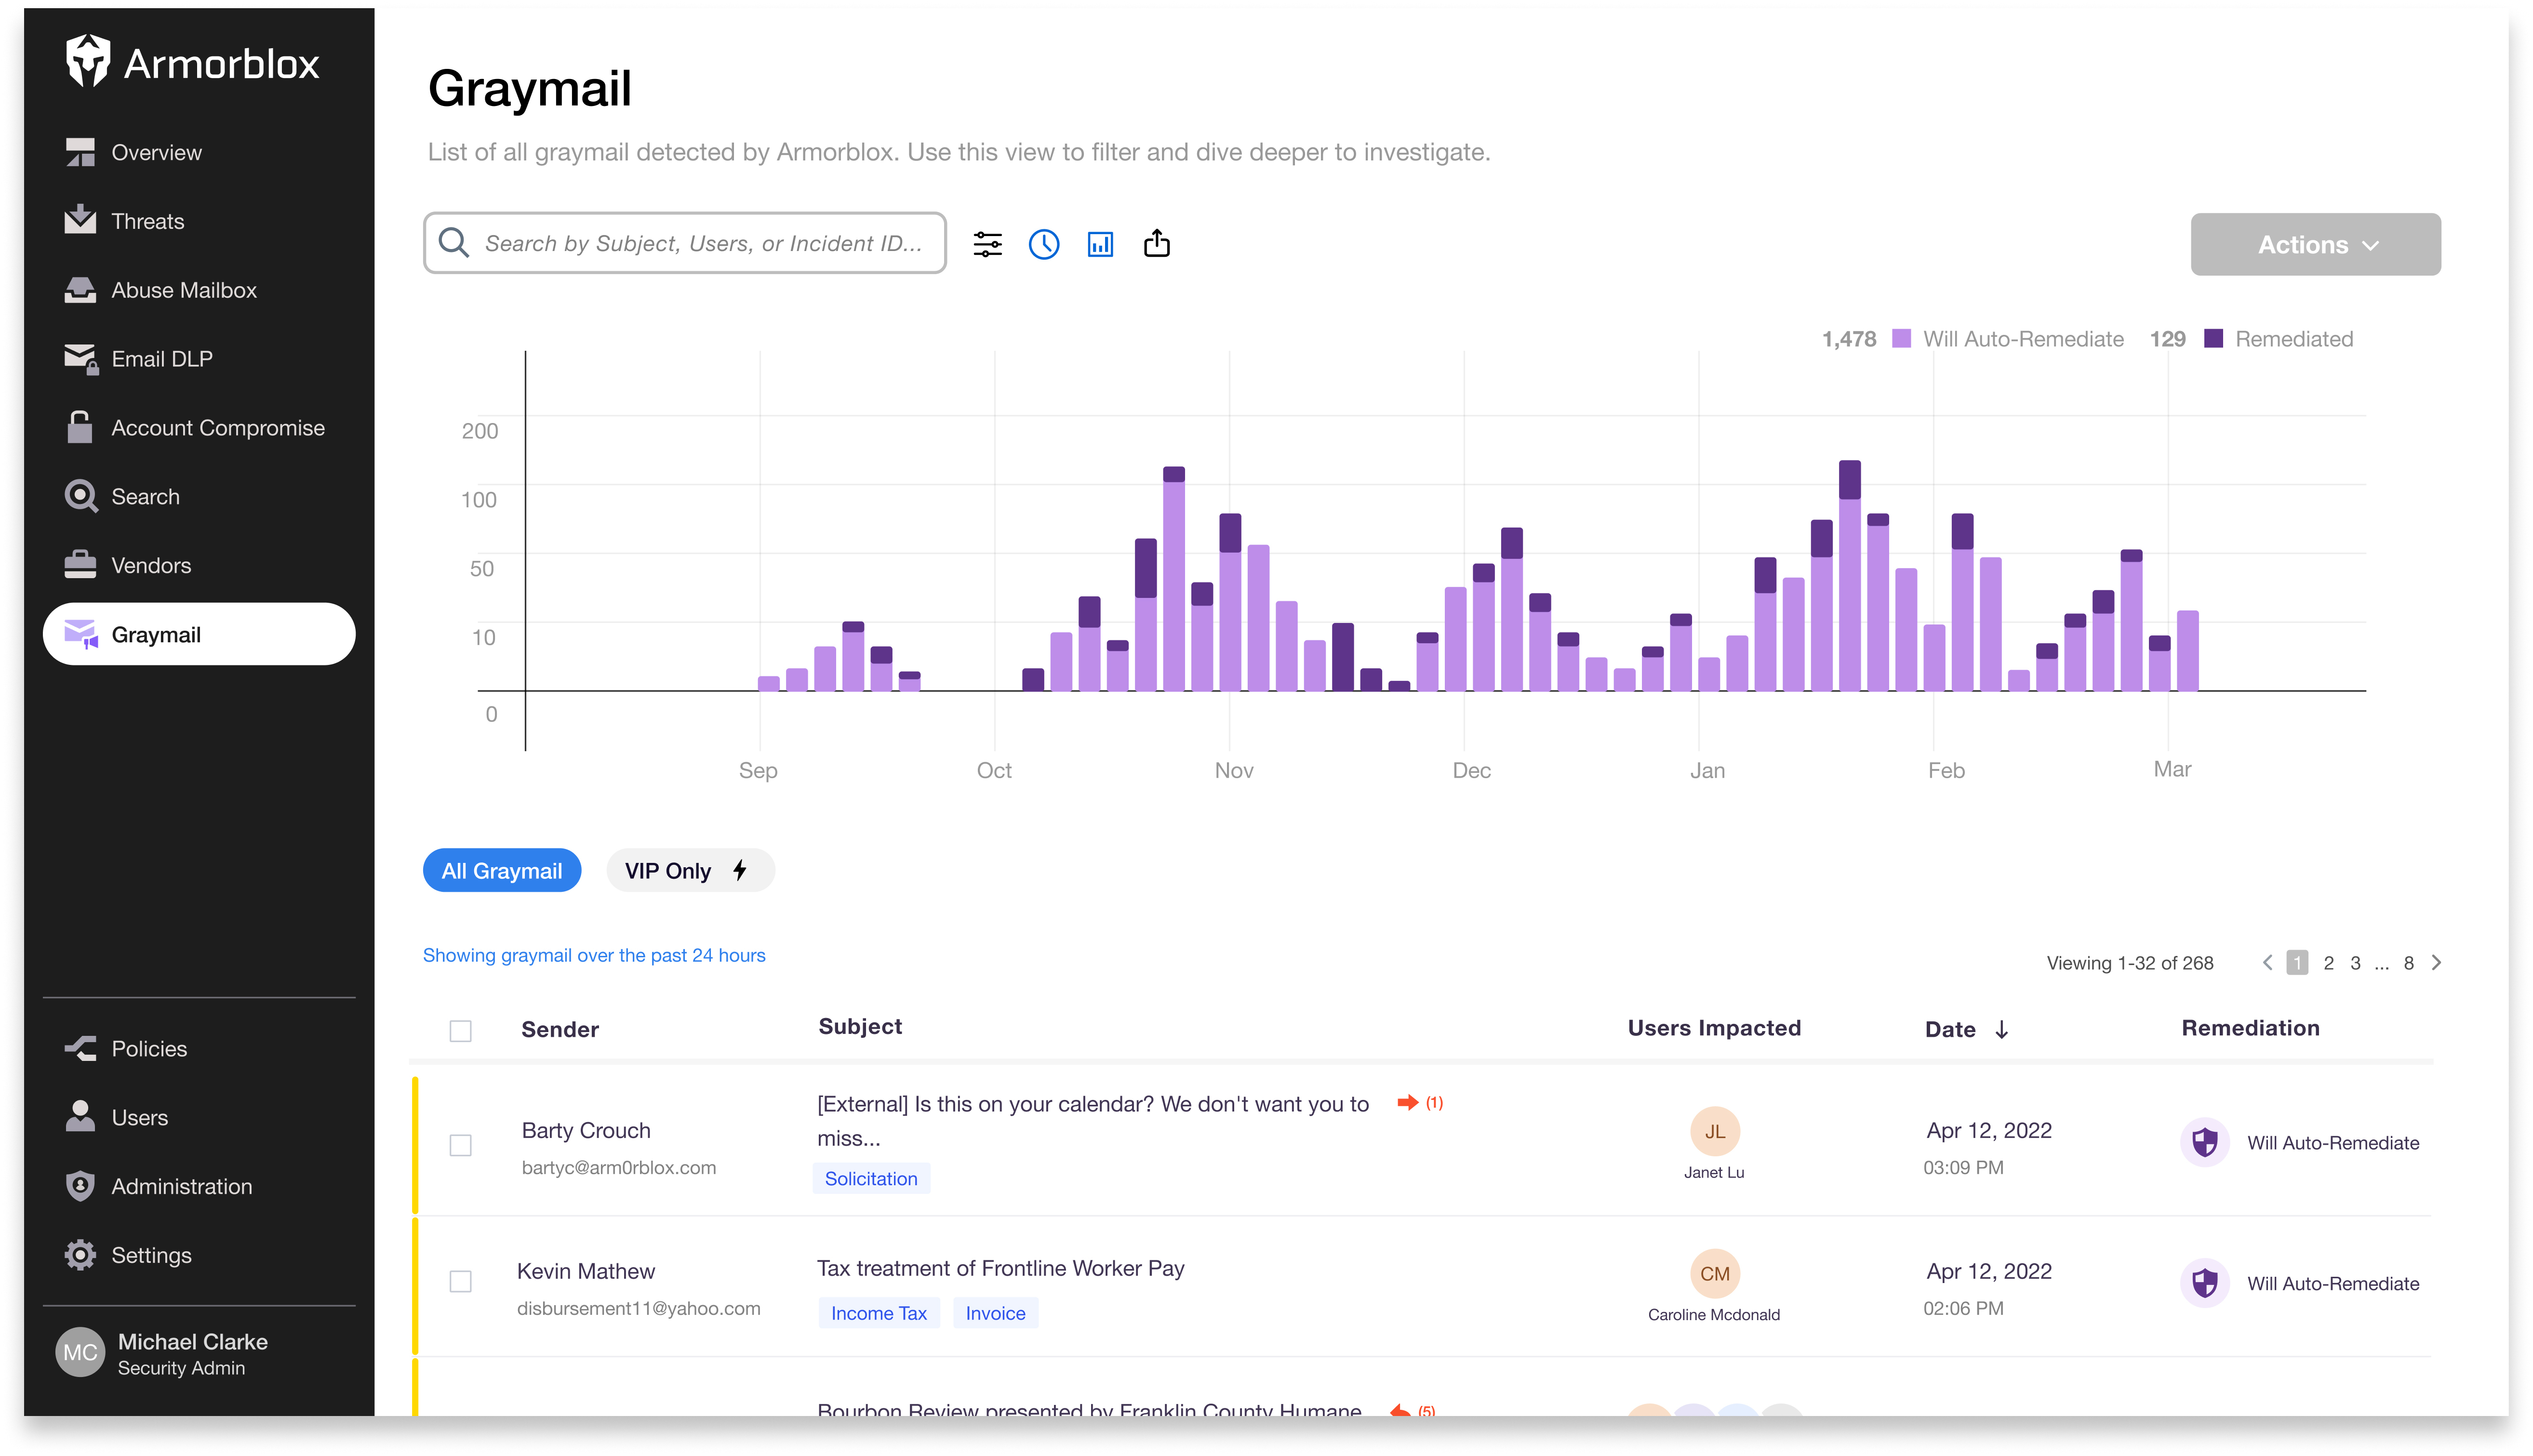Go to Account Compromise section
The image size is (2533, 1456).
click(x=217, y=428)
